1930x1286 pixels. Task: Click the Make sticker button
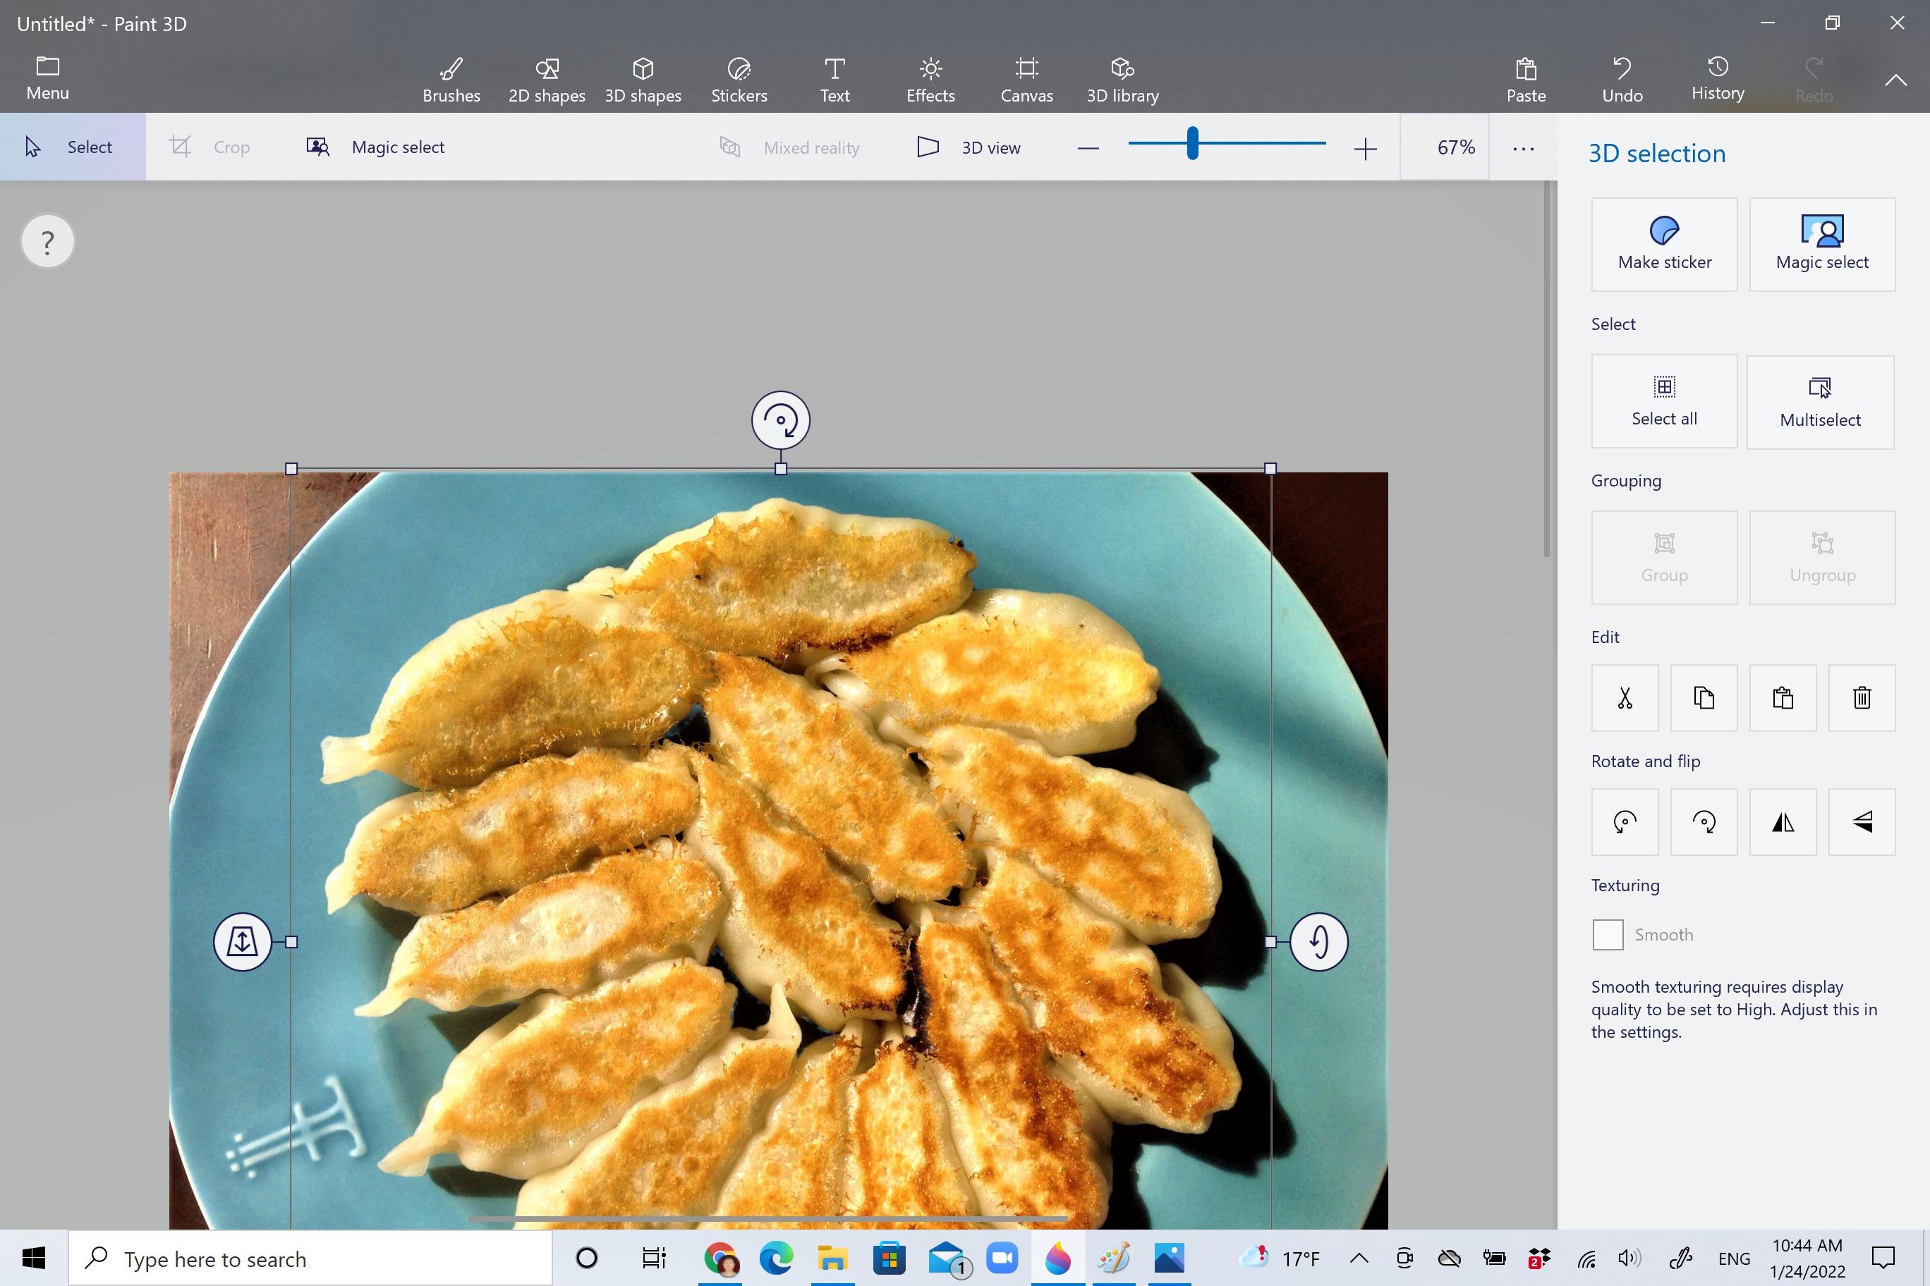(x=1663, y=243)
